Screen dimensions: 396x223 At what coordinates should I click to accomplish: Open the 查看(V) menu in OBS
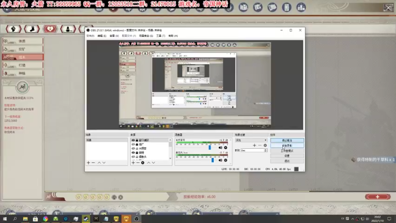click(x=114, y=36)
